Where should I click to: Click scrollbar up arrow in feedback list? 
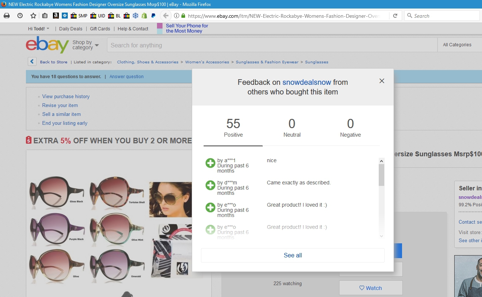[x=382, y=161]
